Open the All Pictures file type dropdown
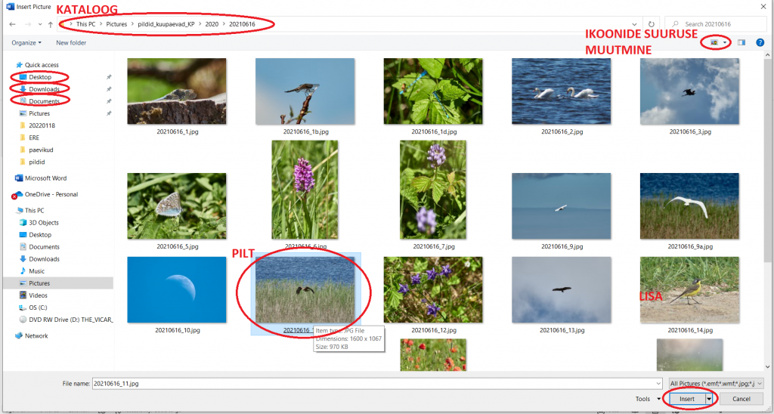774x414 pixels. click(x=716, y=384)
